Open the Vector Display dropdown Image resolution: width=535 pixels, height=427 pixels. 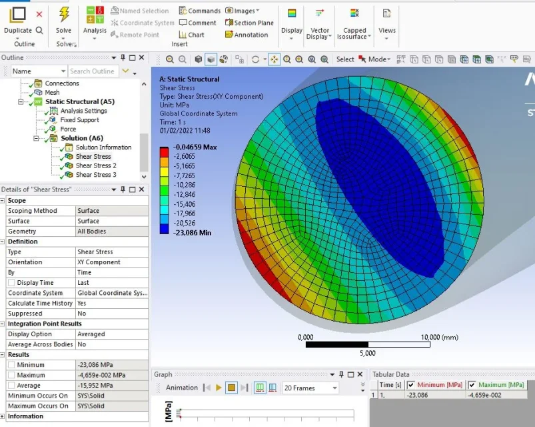pos(319,33)
